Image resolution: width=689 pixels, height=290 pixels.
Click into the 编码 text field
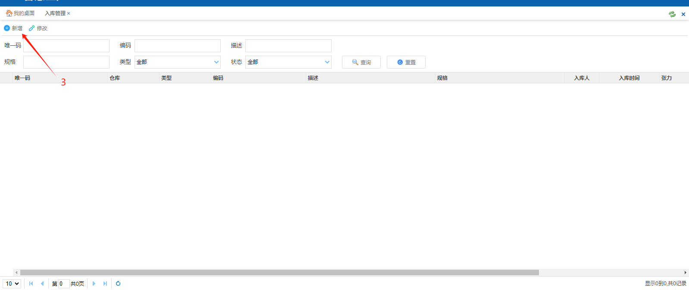coord(177,46)
